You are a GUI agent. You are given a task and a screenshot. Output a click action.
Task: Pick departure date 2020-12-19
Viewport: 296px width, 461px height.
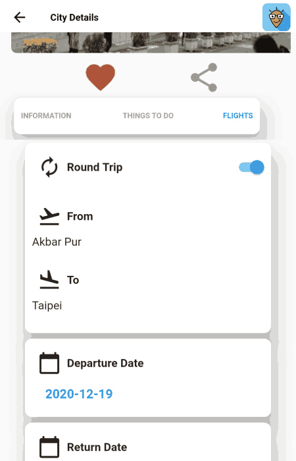point(79,394)
